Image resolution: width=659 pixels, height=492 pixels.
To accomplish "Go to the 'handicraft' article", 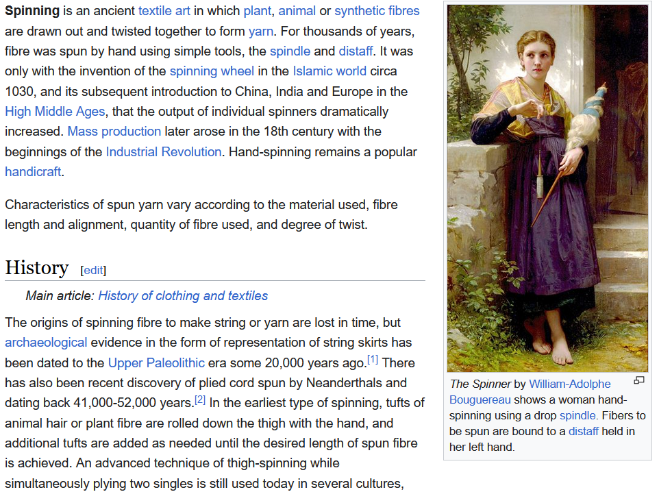I will click(33, 172).
